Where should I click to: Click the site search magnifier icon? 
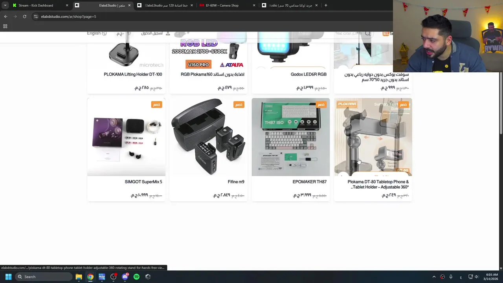tap(368, 34)
